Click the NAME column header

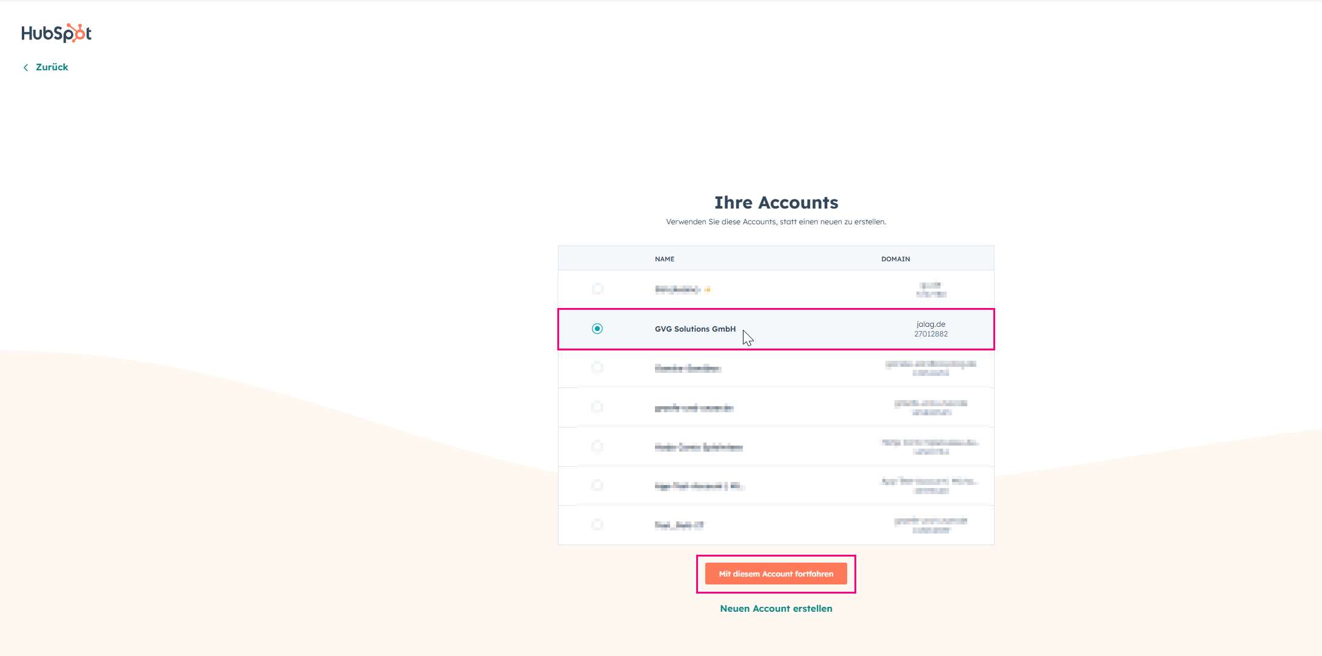[x=665, y=259]
